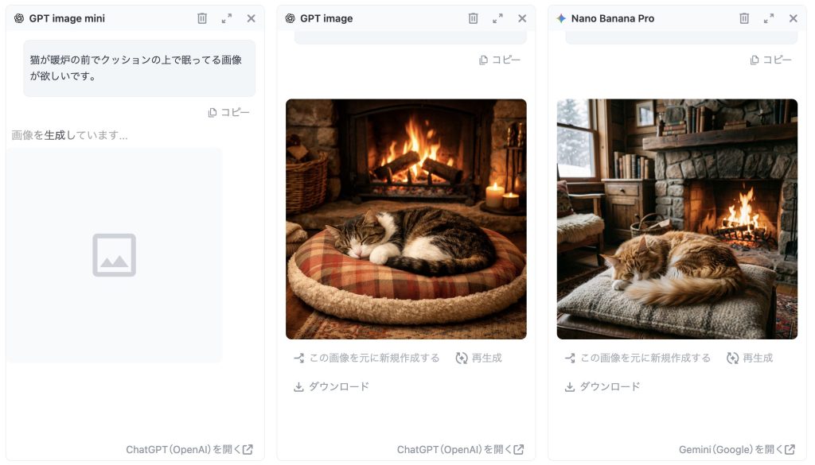
Task: Copy the prompt in Nano Banana Pro panel
Action: (x=771, y=60)
